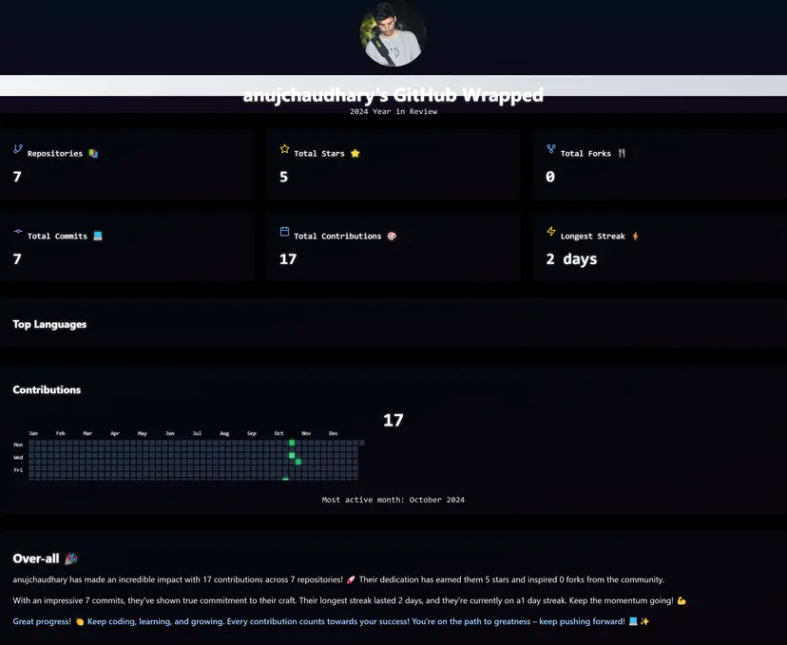Click the calendar icon before Total Contributions

[284, 231]
